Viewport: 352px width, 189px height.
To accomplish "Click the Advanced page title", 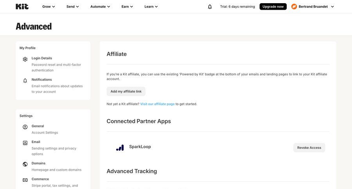I will pos(34,27).
